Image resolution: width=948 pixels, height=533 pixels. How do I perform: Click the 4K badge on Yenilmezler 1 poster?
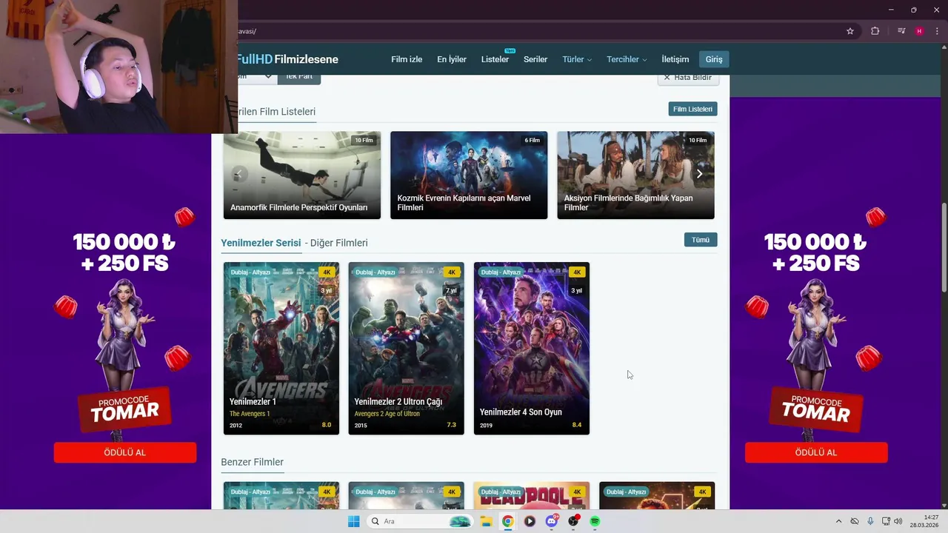click(x=327, y=272)
